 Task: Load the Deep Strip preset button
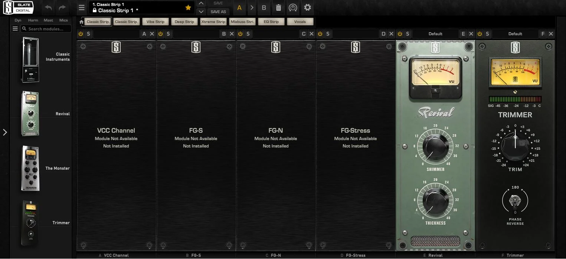pyautogui.click(x=184, y=22)
